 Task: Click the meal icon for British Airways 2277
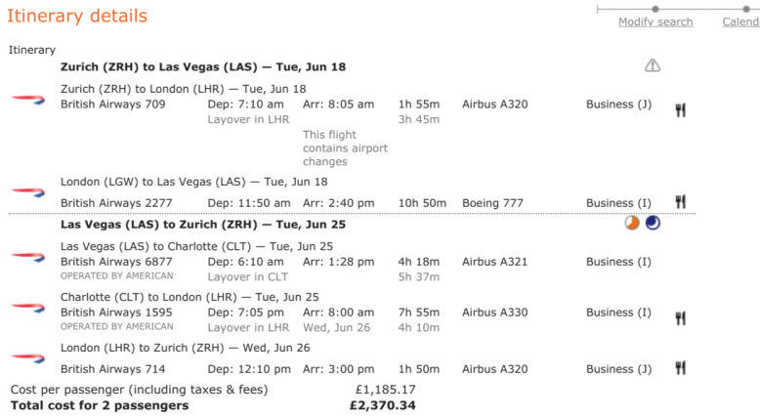pos(681,201)
